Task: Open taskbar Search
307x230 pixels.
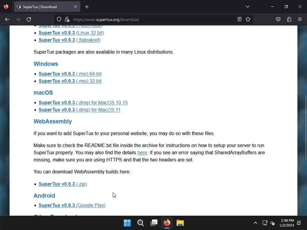Action: (141, 223)
